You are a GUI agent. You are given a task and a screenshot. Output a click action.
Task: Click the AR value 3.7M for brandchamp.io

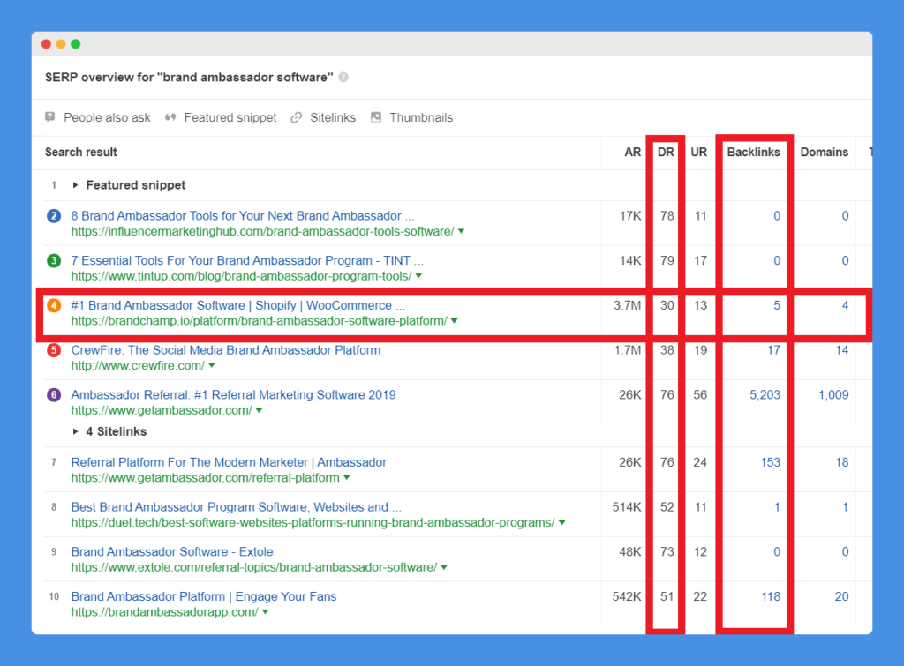pos(628,305)
